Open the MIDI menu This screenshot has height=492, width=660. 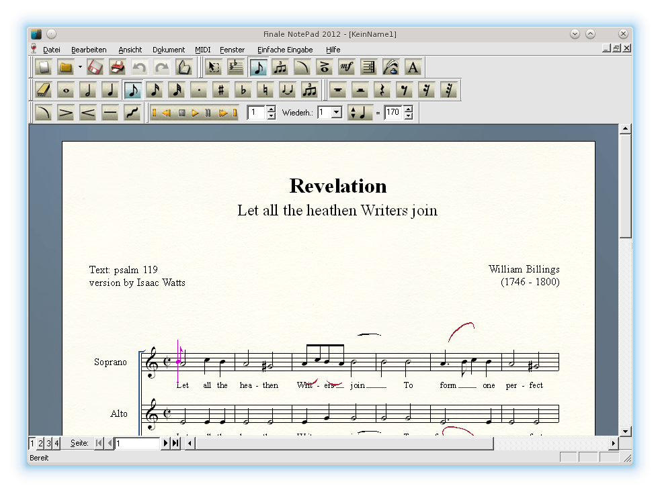click(x=202, y=50)
